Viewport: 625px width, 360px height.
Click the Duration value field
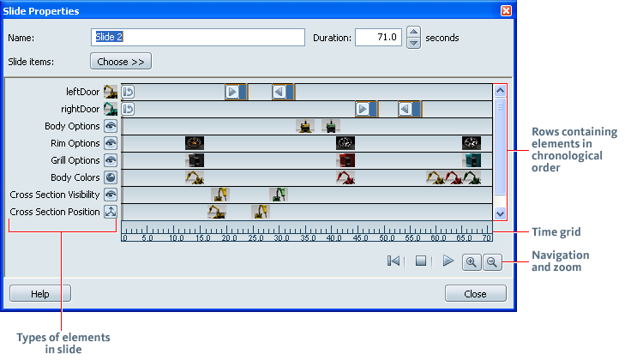click(x=378, y=38)
